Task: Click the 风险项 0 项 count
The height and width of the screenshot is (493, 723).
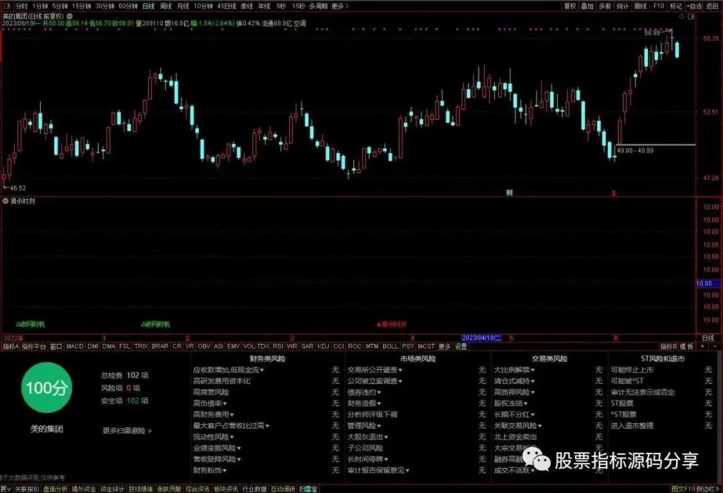Action: click(120, 388)
